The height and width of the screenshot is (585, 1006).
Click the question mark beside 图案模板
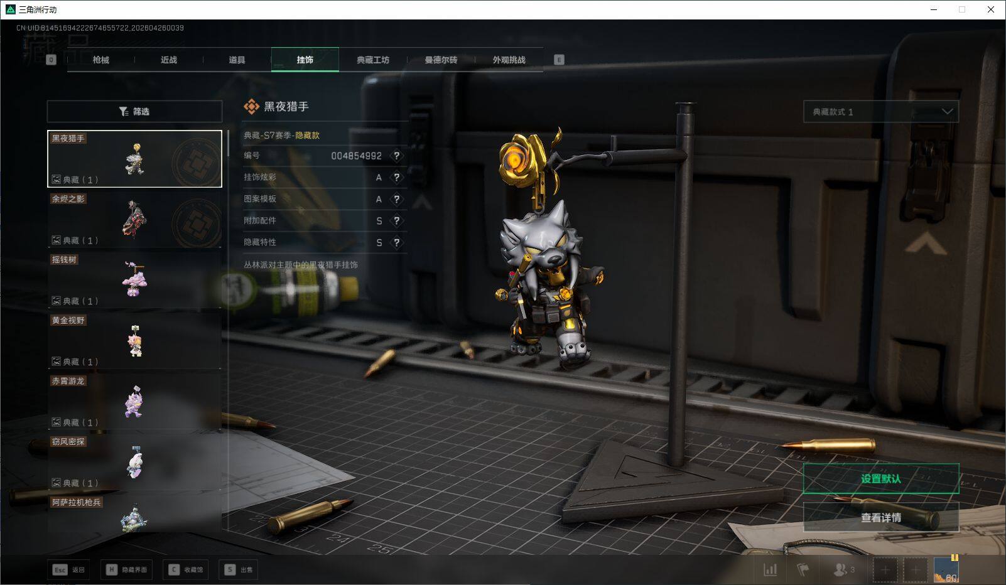[x=396, y=199]
